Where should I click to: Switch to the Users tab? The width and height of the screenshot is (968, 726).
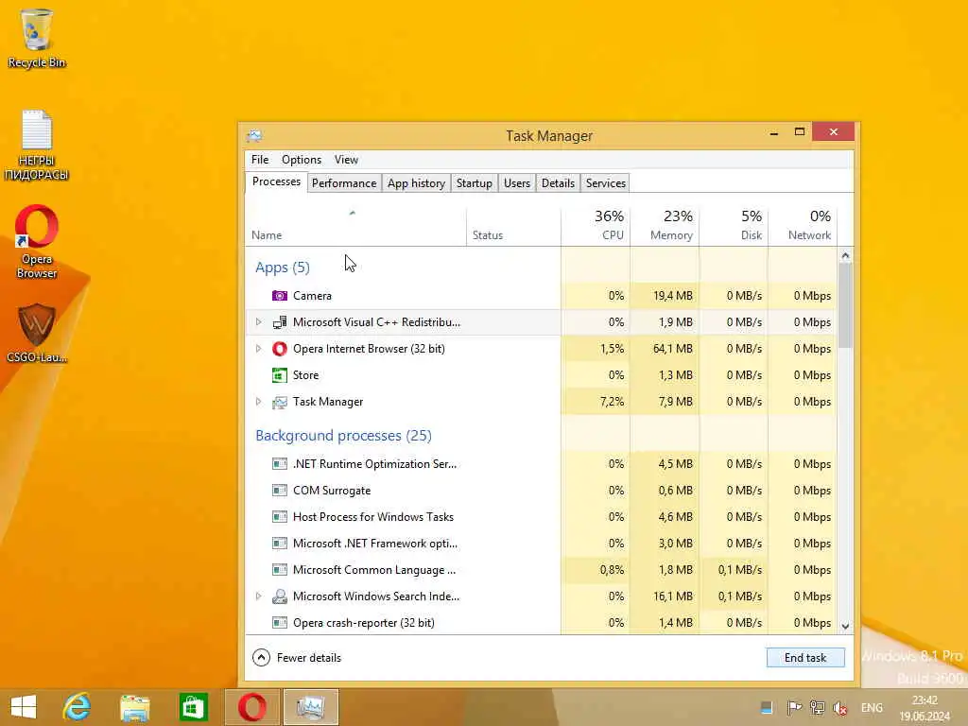pos(517,183)
